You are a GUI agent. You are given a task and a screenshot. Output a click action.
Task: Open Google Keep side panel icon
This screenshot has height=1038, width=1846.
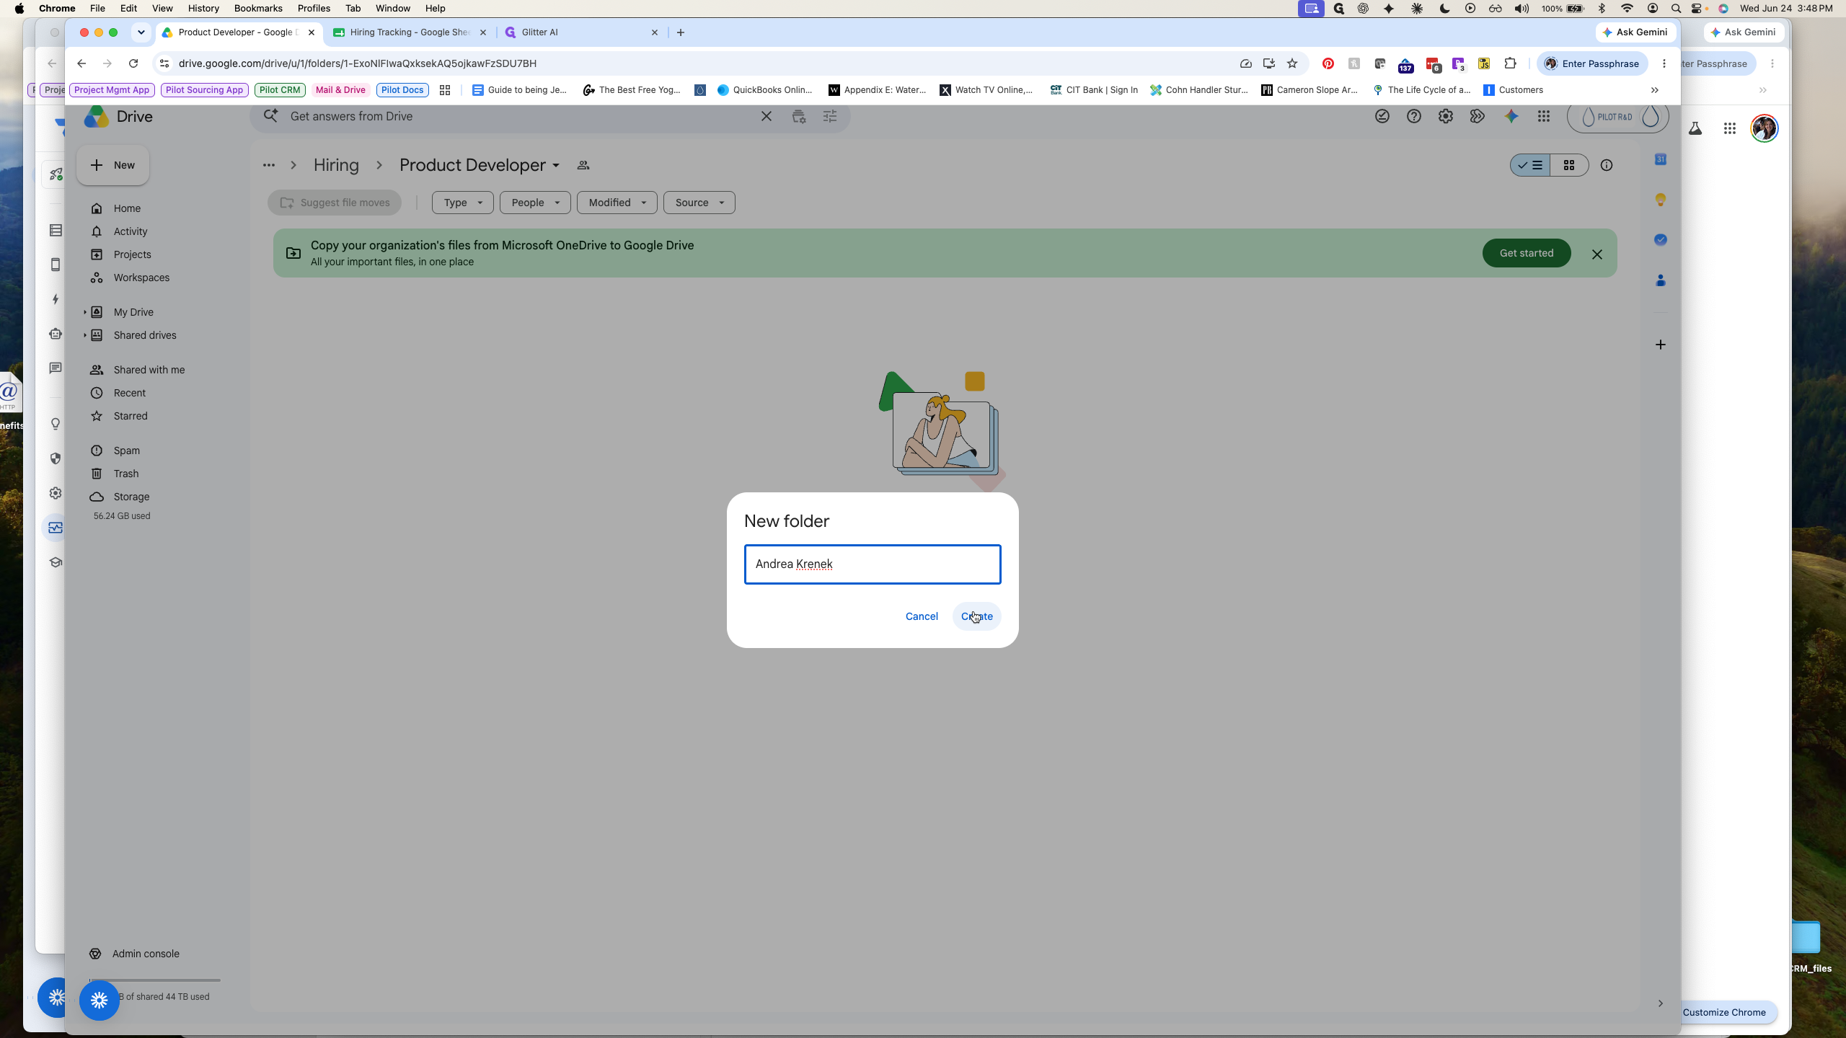click(x=1661, y=200)
